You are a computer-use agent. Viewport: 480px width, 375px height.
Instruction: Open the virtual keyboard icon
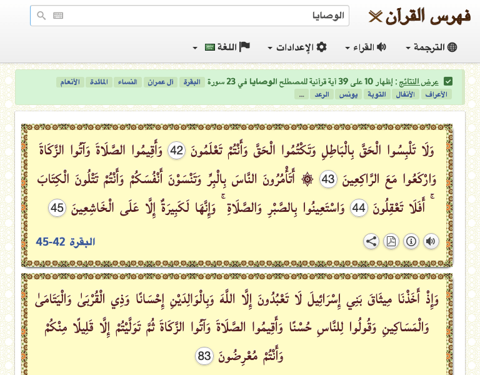(x=58, y=15)
